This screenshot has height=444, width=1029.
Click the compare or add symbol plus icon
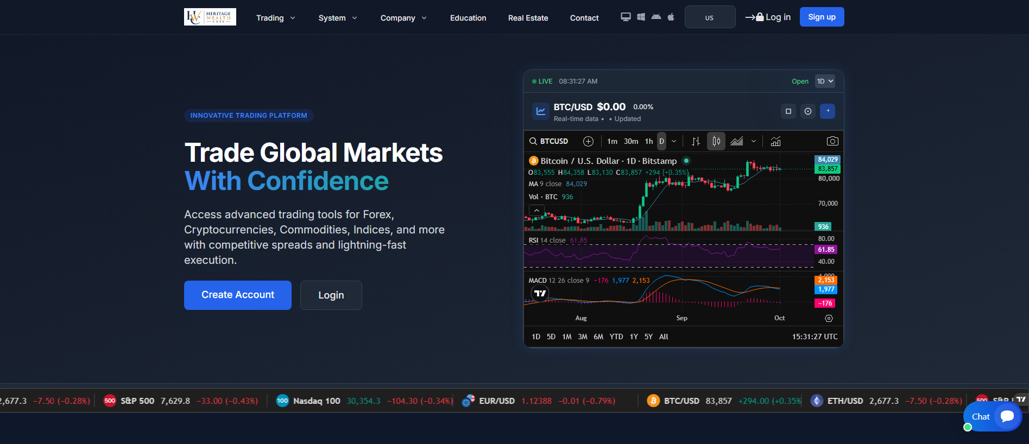[588, 141]
